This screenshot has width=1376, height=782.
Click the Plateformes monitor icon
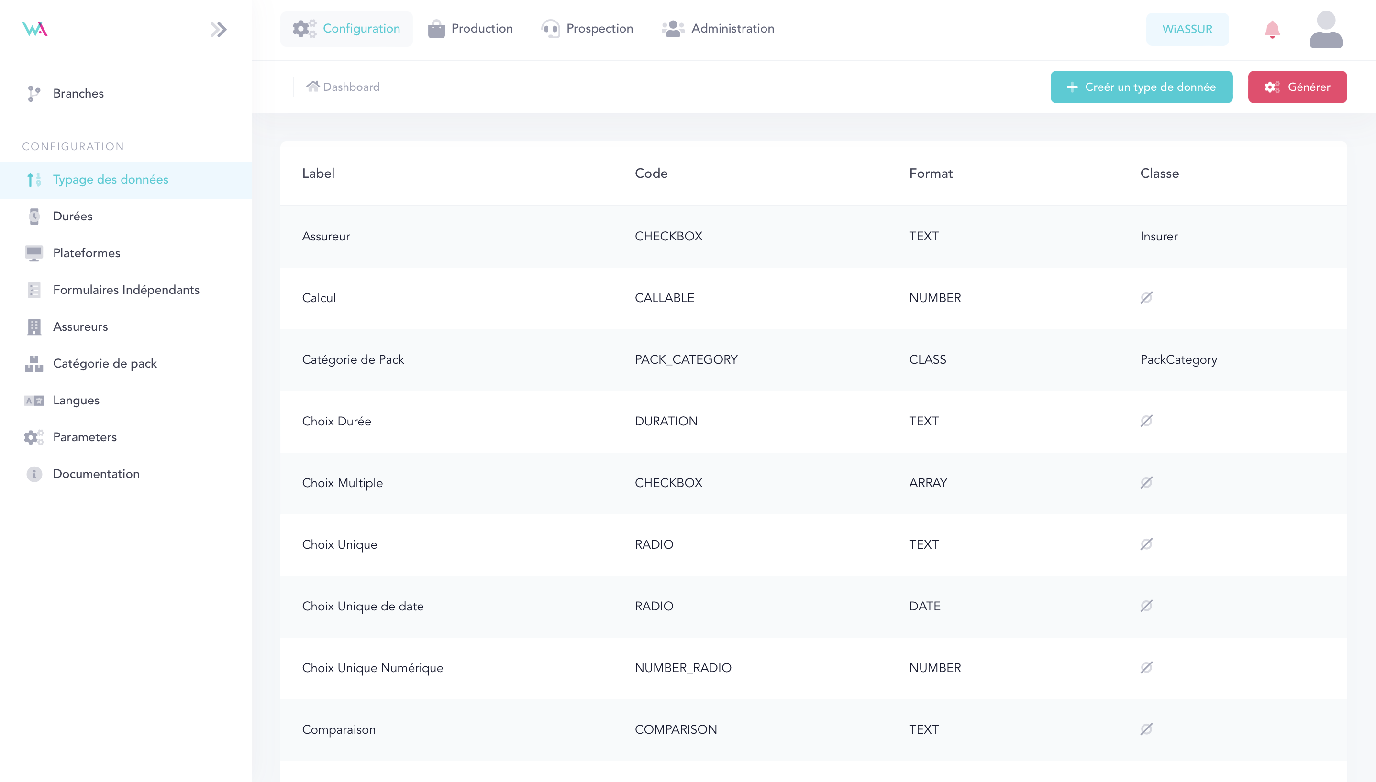(x=34, y=253)
